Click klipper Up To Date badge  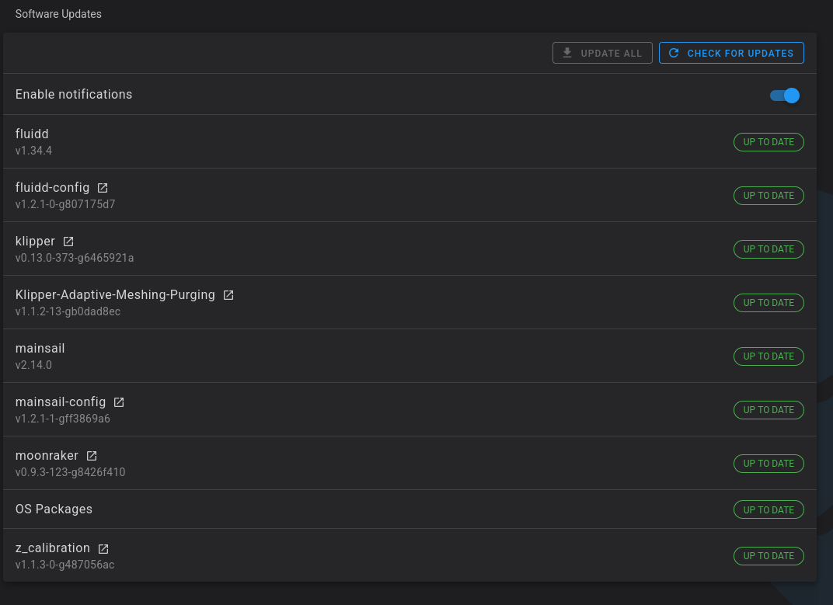pyautogui.click(x=769, y=249)
